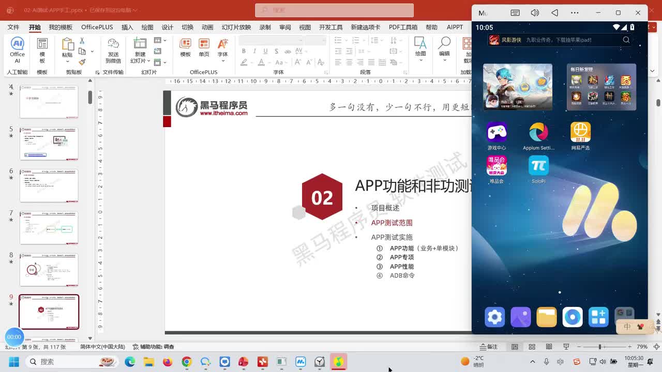
Task: Open OfficePLUS template icon with red layout
Action: (185, 48)
